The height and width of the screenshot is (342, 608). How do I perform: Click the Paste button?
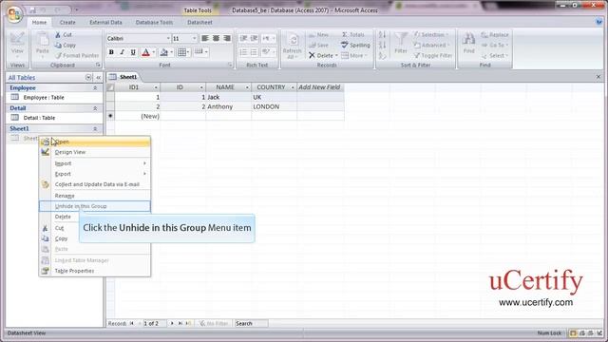click(x=43, y=44)
